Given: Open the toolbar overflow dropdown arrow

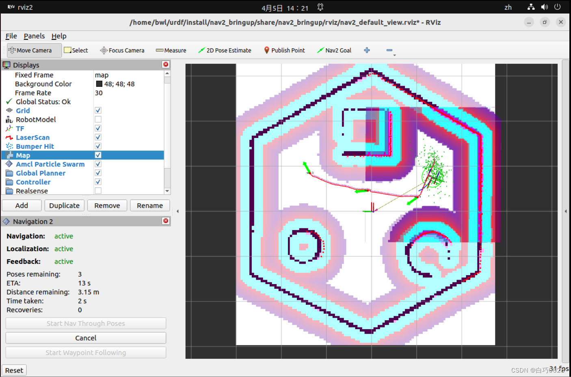Looking at the screenshot, I should [x=394, y=55].
